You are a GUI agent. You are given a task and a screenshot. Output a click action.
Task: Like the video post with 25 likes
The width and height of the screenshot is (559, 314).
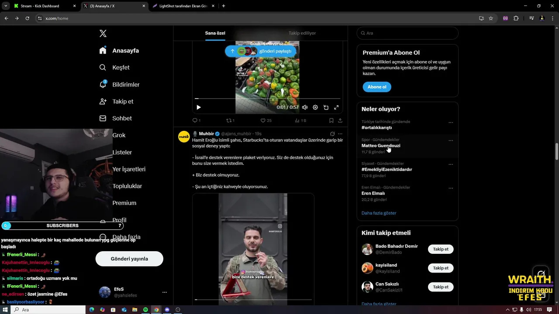coord(266,120)
